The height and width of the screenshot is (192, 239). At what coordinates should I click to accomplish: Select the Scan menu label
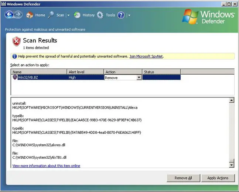(x=60, y=15)
